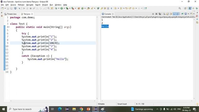Switch to the Debug perspective icon
This screenshot has height=112, width=199.
(x=197, y=8)
